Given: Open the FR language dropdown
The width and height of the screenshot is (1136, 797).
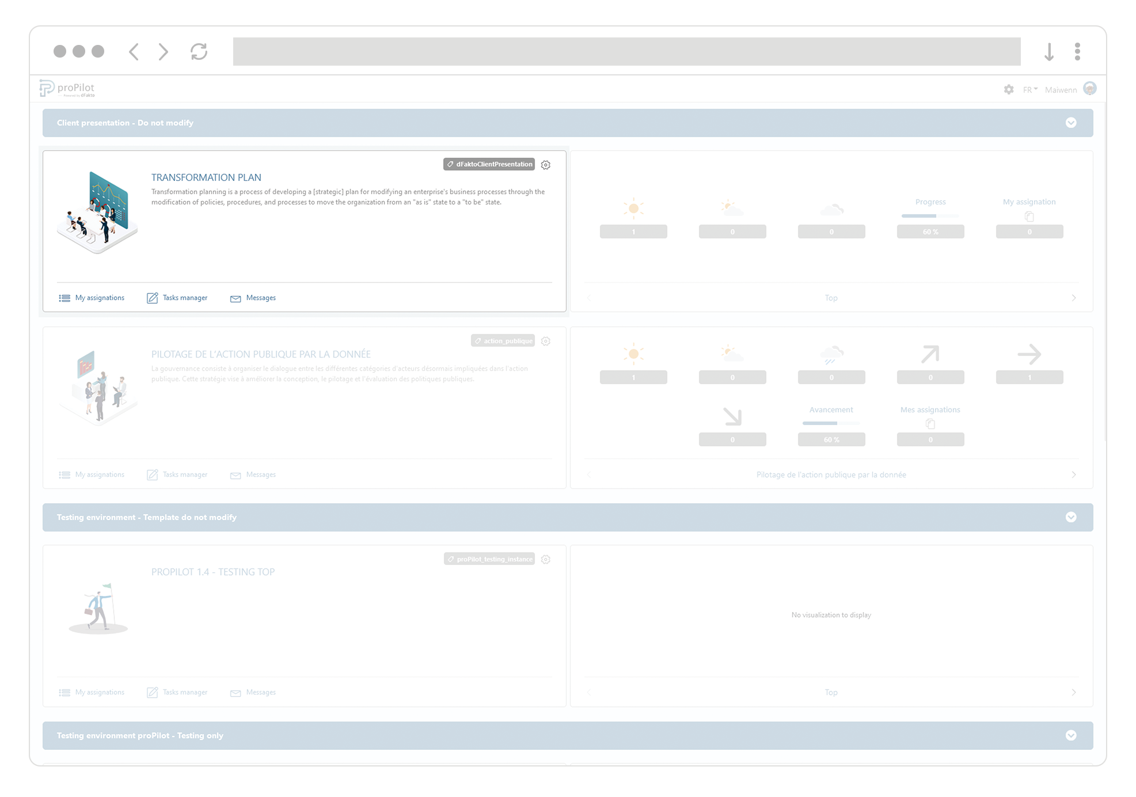Looking at the screenshot, I should pyautogui.click(x=1029, y=89).
